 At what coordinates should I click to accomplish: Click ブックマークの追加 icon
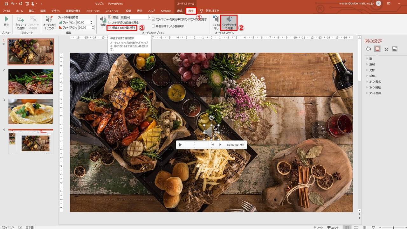(x=21, y=20)
